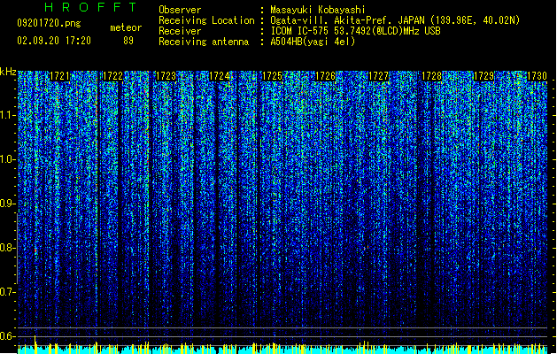Click the meteor count 89
Viewport: 557px width, 354px height.
tap(128, 41)
